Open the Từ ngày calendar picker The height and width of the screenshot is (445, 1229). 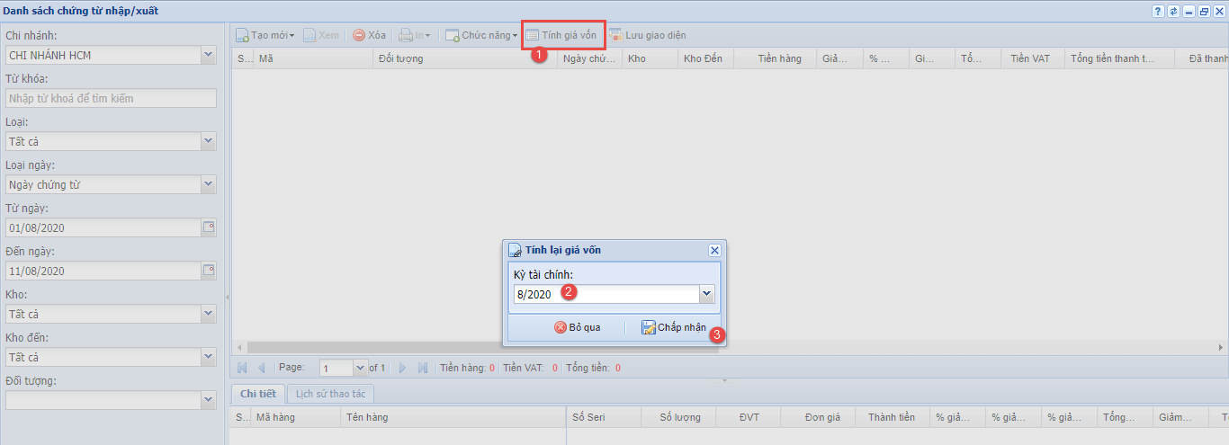point(209,227)
